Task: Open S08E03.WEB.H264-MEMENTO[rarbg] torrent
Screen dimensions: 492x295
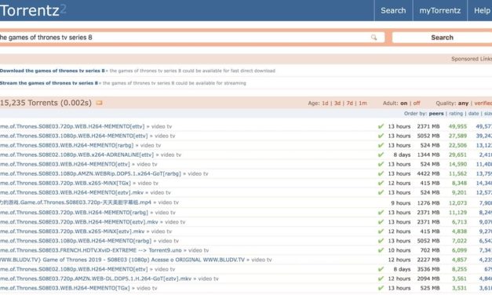Action: point(67,145)
